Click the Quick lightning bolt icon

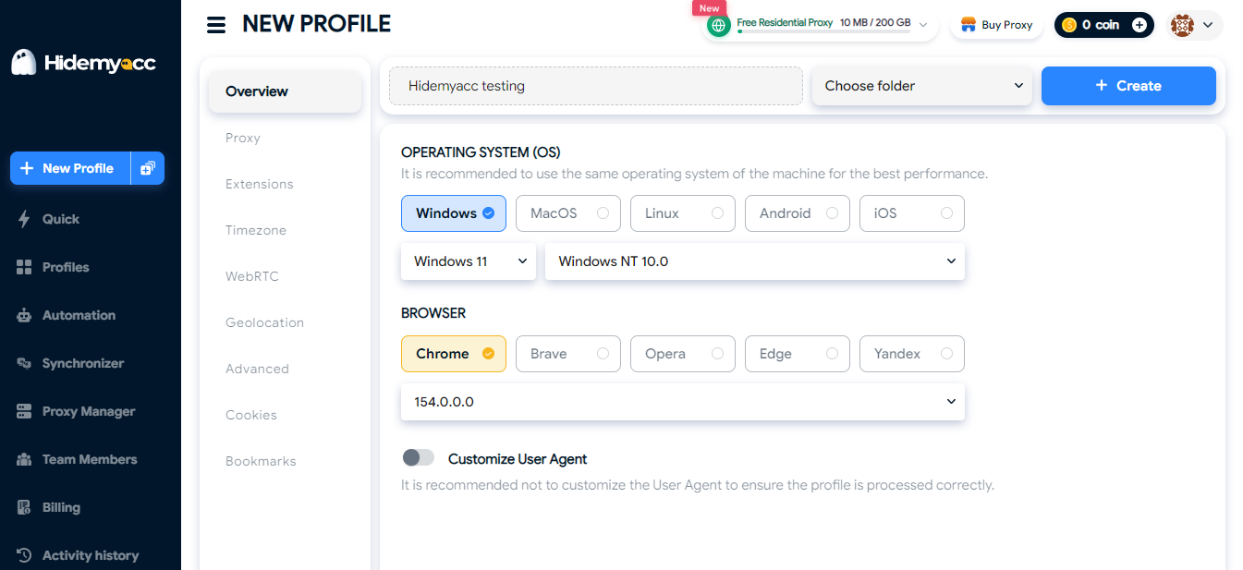24,219
